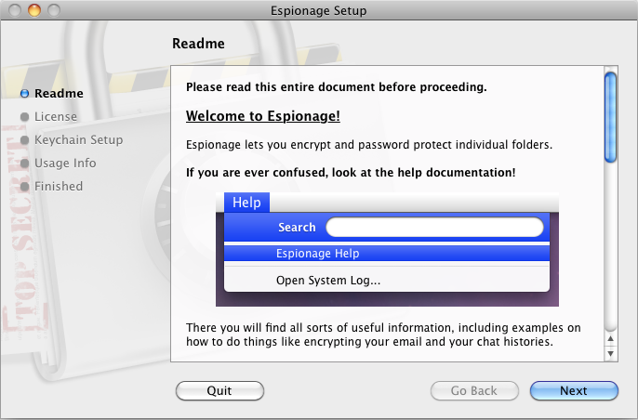Screen dimensions: 638x420
Task: Click the scroll up arrow
Action: (x=610, y=338)
